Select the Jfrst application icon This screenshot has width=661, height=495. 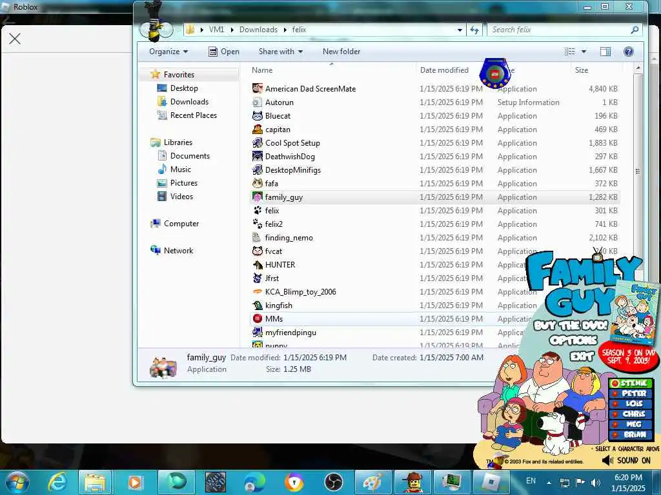point(257,278)
